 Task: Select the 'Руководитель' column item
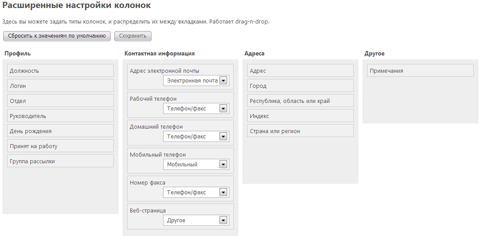pyautogui.click(x=60, y=115)
